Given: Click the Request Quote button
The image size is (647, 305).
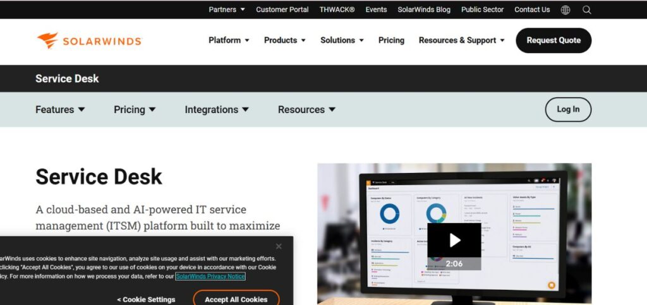Looking at the screenshot, I should (553, 40).
